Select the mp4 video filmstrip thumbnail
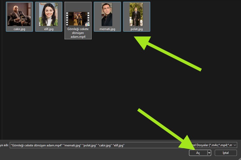The image size is (241, 160). coord(78,19)
